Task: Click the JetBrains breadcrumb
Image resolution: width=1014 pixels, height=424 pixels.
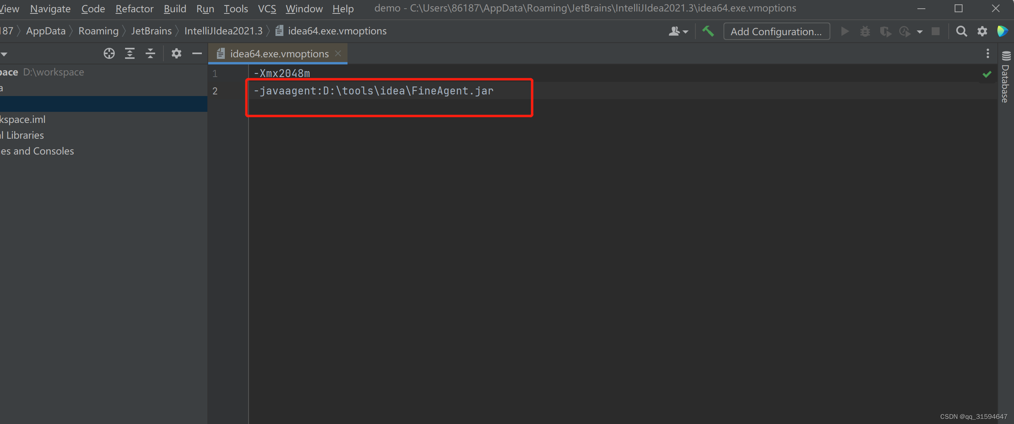Action: pos(152,31)
